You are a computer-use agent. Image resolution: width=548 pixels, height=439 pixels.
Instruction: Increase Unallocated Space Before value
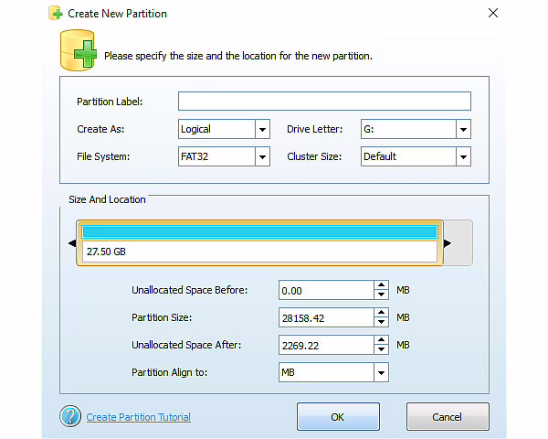click(x=381, y=285)
